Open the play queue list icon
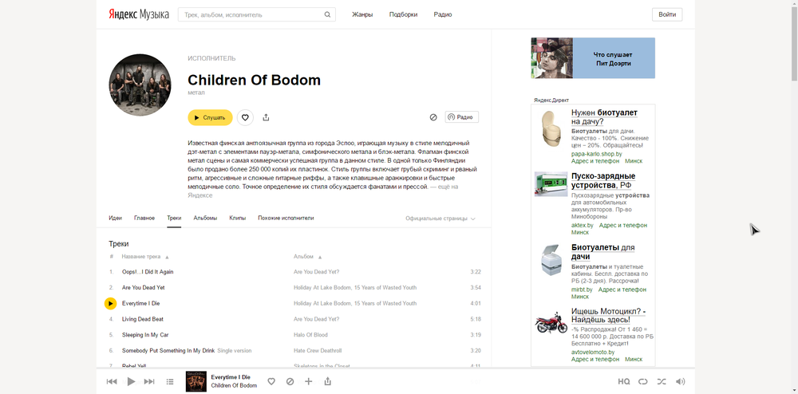The height and width of the screenshot is (394, 798). [x=170, y=381]
